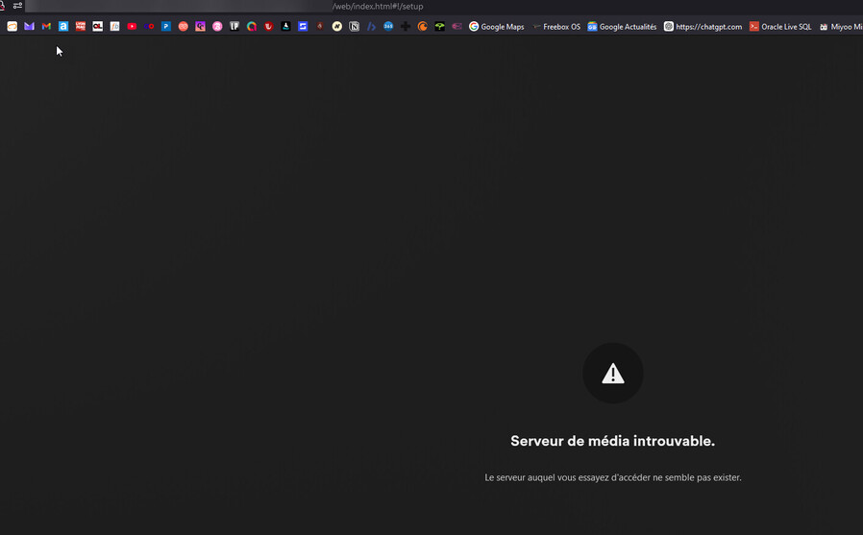Open the Lyon Mag bookmark icon
863x535 pixels.
coord(81,26)
